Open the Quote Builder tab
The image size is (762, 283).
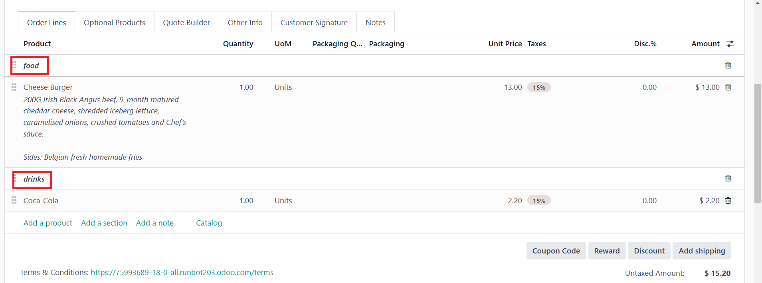point(186,22)
